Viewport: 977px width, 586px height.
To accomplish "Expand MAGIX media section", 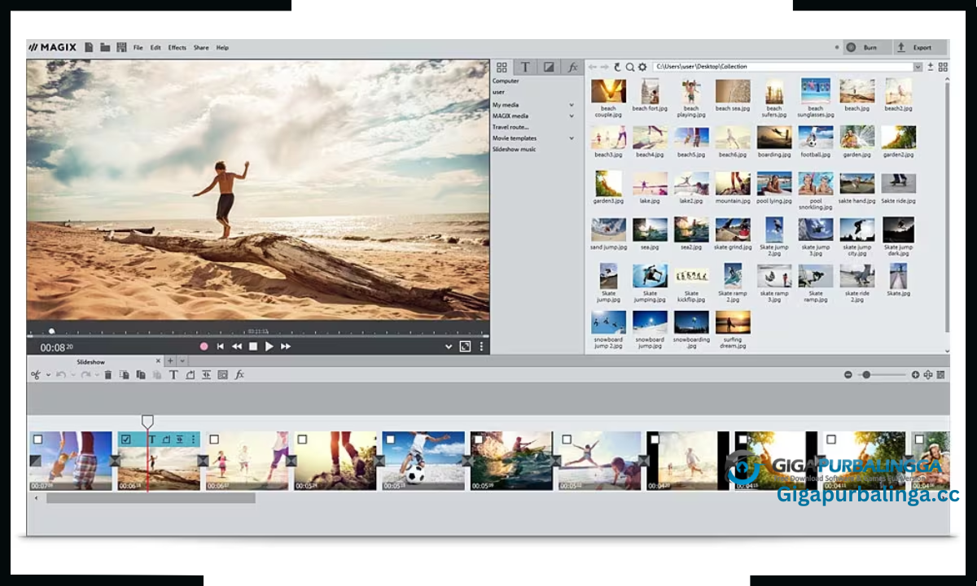I will [572, 116].
